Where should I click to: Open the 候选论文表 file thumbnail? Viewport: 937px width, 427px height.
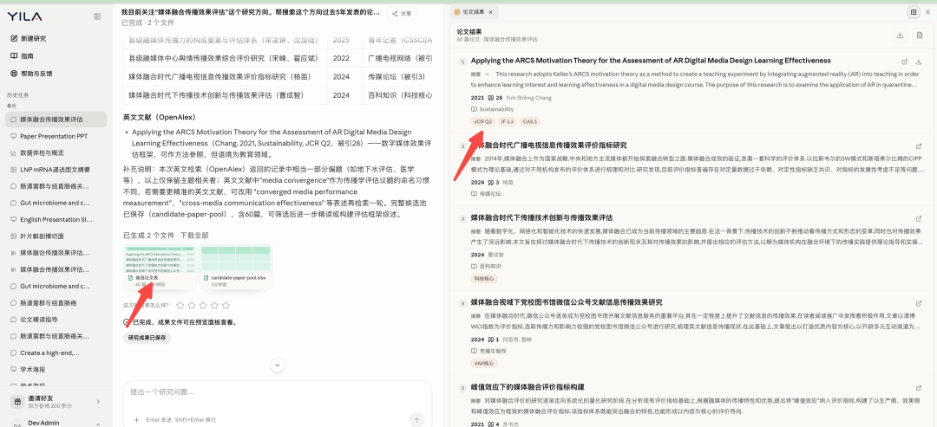click(x=160, y=267)
